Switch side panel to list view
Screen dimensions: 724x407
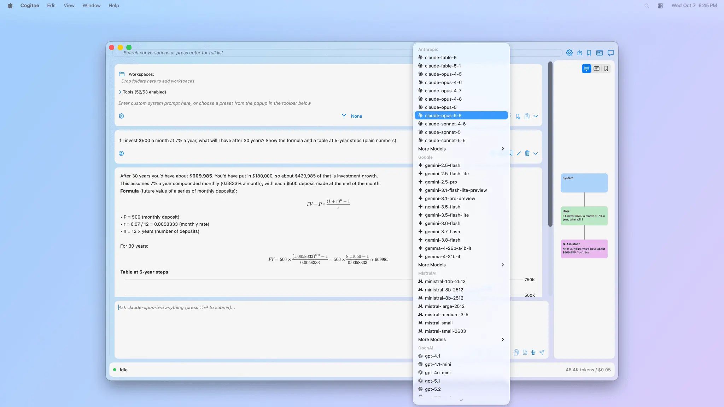point(596,69)
